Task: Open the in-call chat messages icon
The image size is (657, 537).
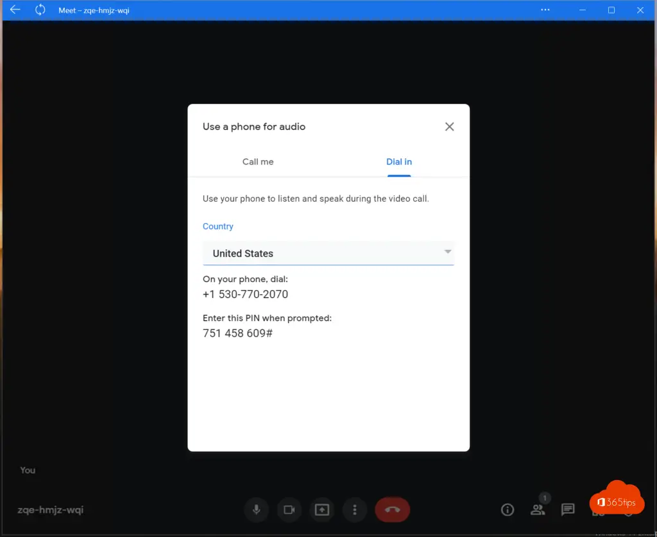Action: [568, 510]
